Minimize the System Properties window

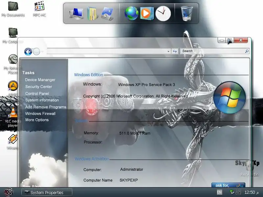pyautogui.click(x=222, y=40)
